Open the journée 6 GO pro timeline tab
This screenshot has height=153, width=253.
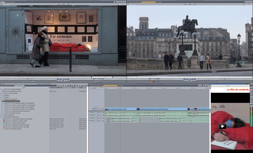coord(96,86)
